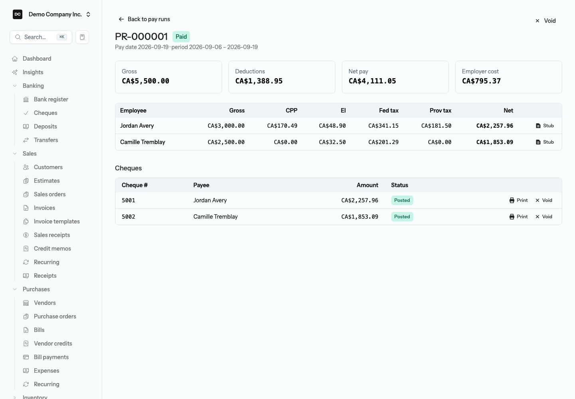This screenshot has height=399, width=575.
Task: Focus the Search field
Action: tap(41, 37)
